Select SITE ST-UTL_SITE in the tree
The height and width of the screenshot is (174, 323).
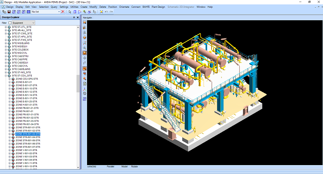coord(21,27)
